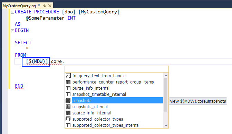
Task: Select fn_query_text_from_handle function in autocomplete
Action: pos(99,76)
